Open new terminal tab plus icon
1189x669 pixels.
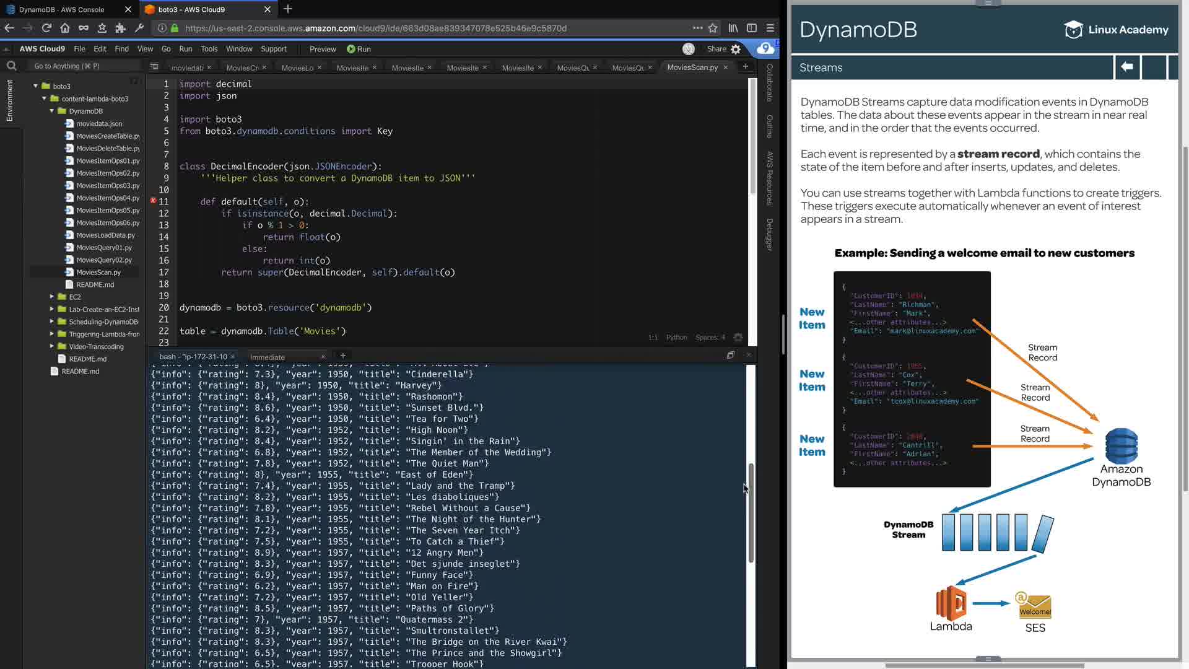click(343, 356)
